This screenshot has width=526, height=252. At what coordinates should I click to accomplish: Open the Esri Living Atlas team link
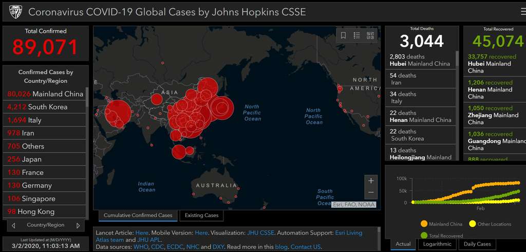pos(349,232)
